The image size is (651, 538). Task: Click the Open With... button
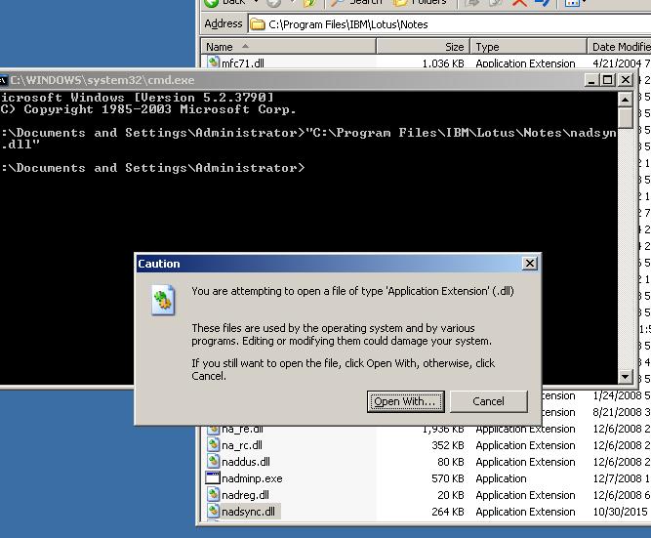coord(406,401)
